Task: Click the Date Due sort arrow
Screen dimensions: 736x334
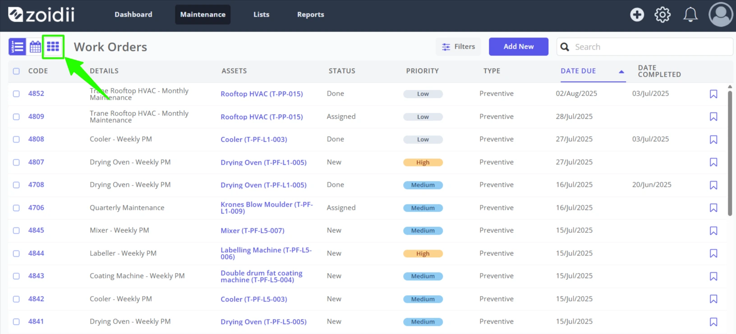Action: pos(621,71)
